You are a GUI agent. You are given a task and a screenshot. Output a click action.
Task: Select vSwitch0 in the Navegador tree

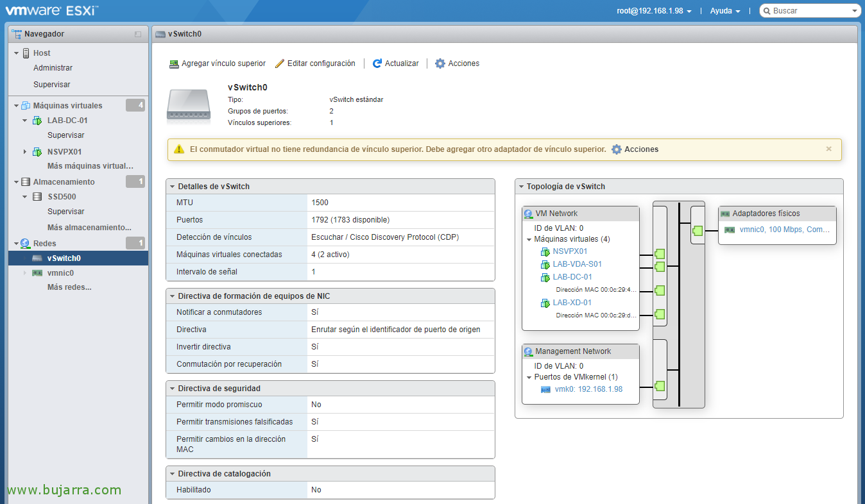[78, 258]
